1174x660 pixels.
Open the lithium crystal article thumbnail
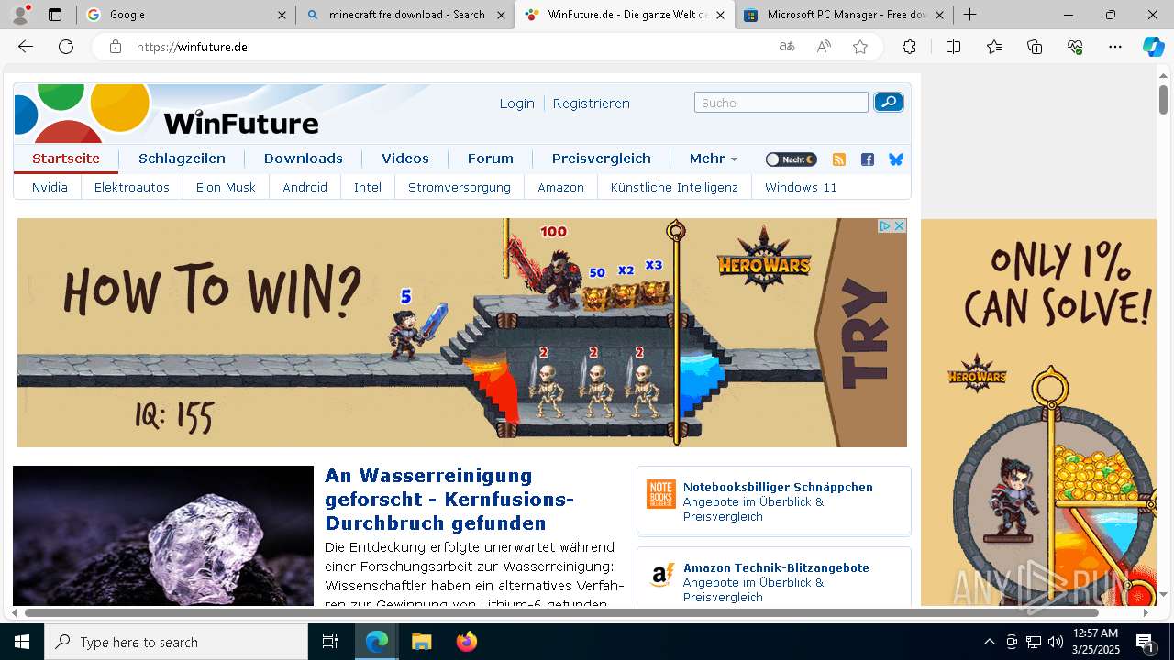[x=163, y=535]
